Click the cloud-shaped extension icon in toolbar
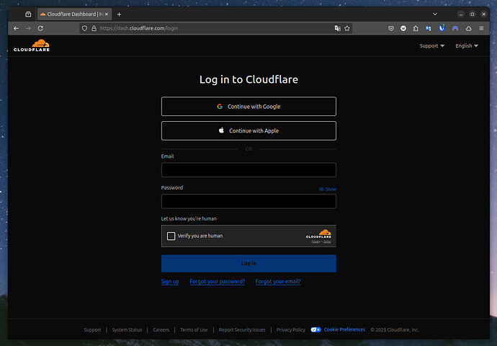Image resolution: width=497 pixels, height=346 pixels. pyautogui.click(x=468, y=28)
